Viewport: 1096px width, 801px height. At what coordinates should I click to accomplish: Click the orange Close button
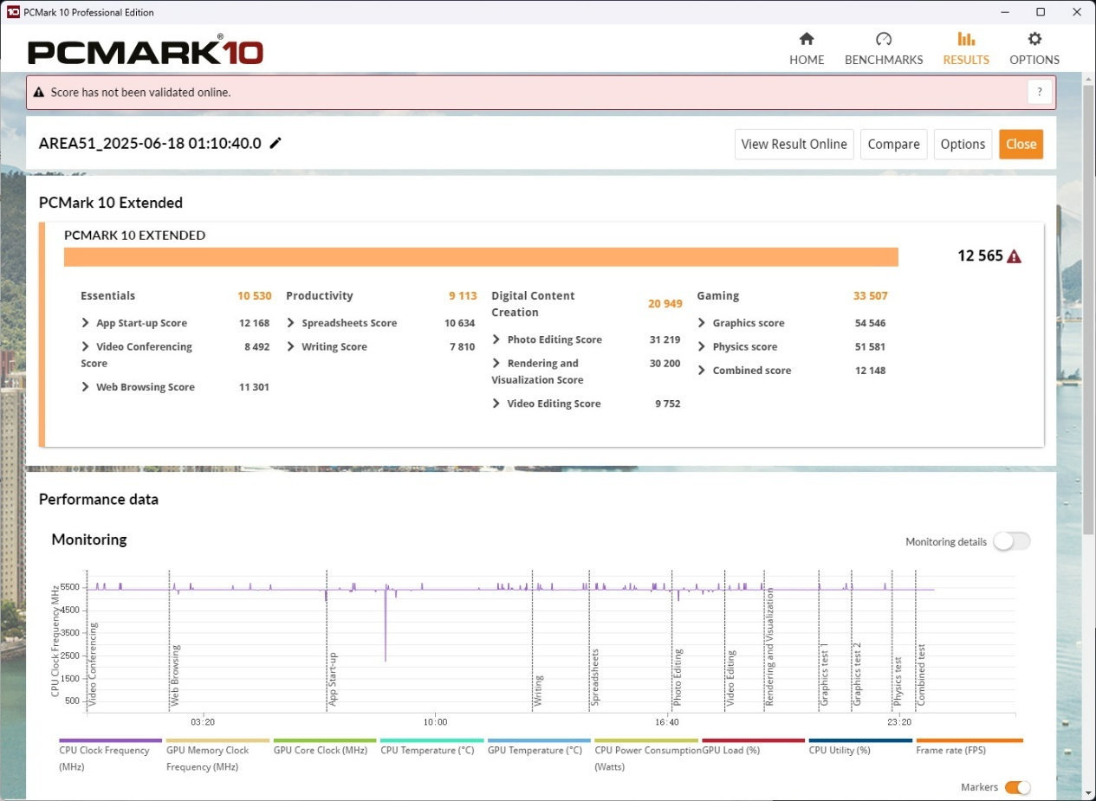coord(1021,144)
